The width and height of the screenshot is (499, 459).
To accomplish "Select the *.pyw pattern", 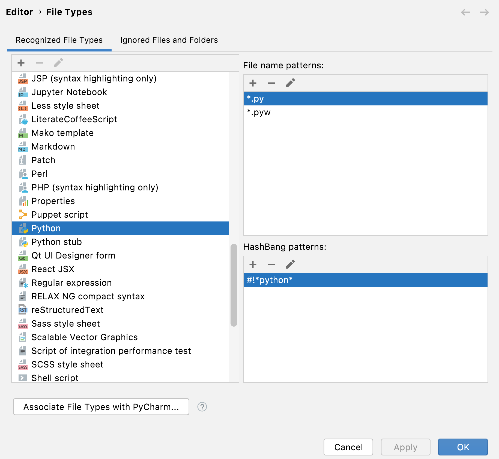I will pyautogui.click(x=259, y=112).
